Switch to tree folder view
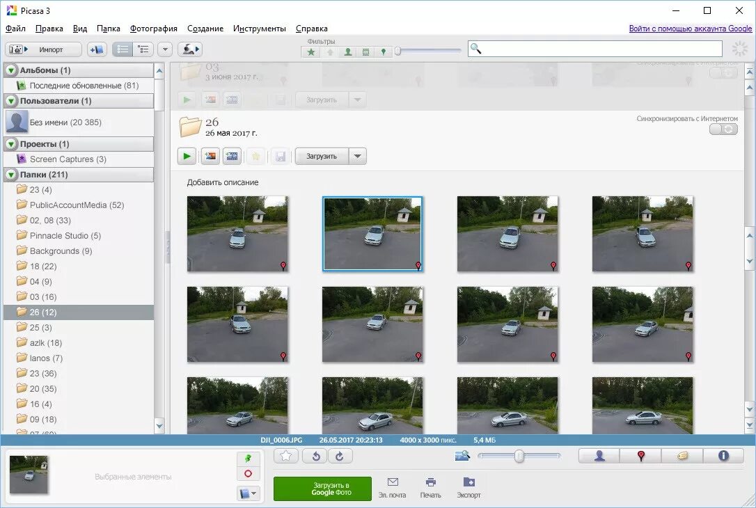This screenshot has height=508, width=756. click(143, 49)
